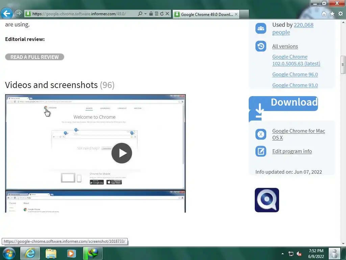Click the site favicon in the address bar
The width and height of the screenshot is (346, 260).
click(28, 14)
